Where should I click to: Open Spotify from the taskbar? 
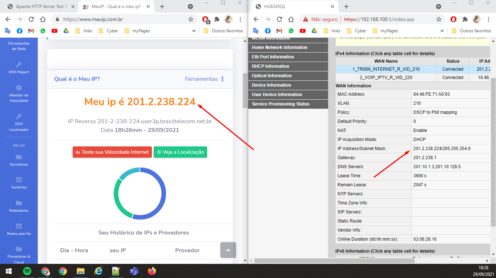click(27, 271)
